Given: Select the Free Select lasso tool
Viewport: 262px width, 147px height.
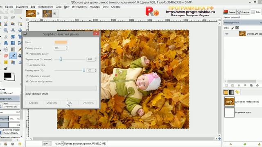Looking at the screenshot, I should [13, 17].
